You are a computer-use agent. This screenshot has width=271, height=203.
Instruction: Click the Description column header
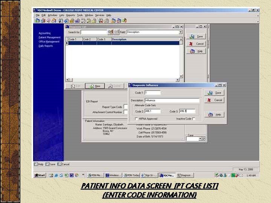pos(145,39)
